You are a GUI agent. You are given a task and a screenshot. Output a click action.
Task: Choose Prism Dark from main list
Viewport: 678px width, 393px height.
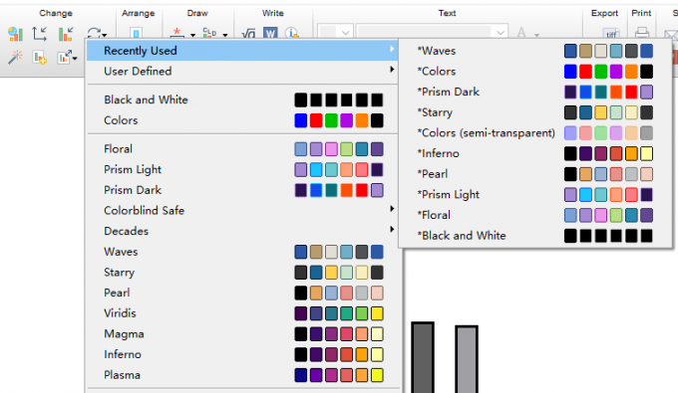242,190
